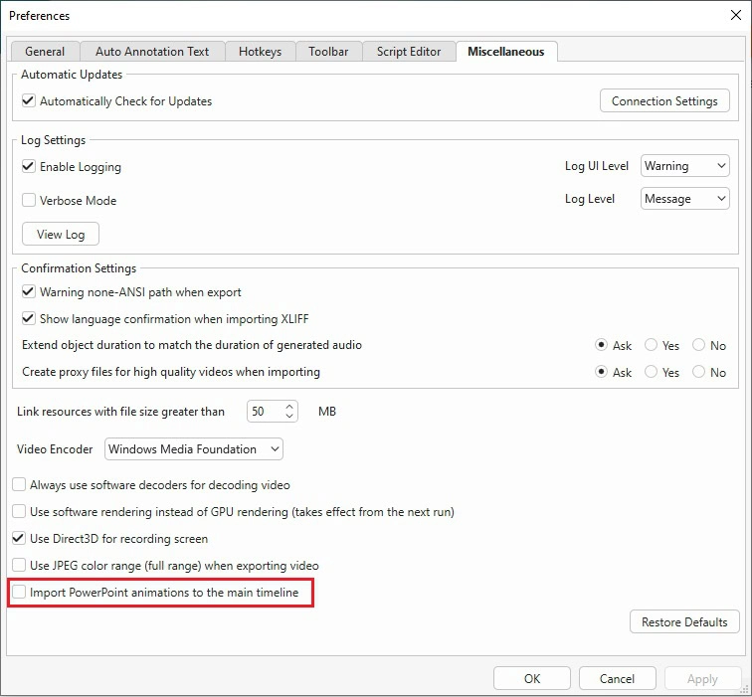The height and width of the screenshot is (697, 752).
Task: Expand the Log UI Level dropdown
Action: 685,166
